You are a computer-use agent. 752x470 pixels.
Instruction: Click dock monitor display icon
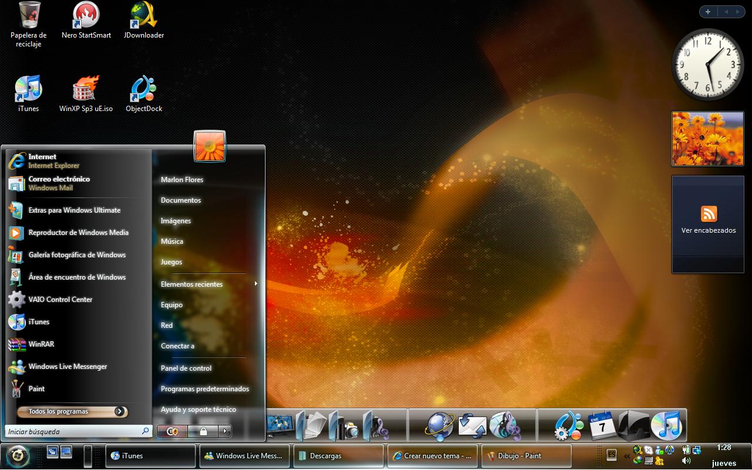(x=280, y=426)
